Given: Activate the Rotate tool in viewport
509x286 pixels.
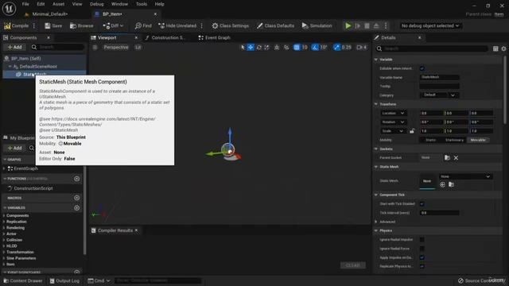Looking at the screenshot, I should (x=258, y=48).
